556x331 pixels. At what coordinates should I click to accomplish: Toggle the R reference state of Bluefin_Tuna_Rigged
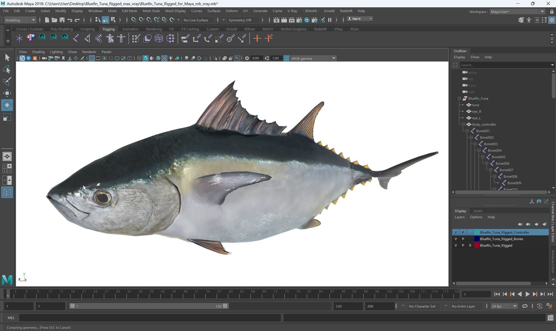coord(470,245)
